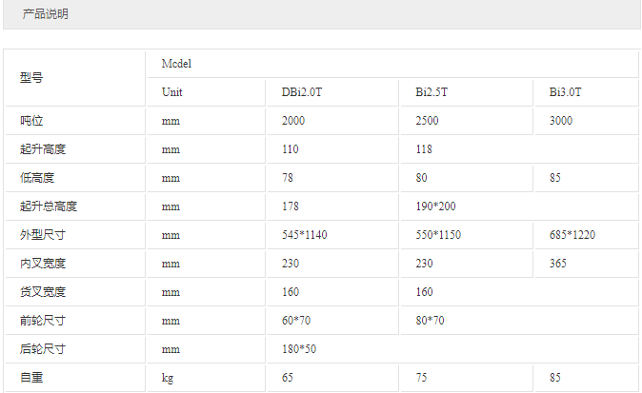Click the Unit header cell
Screen dimensions: 642x393
(x=172, y=92)
